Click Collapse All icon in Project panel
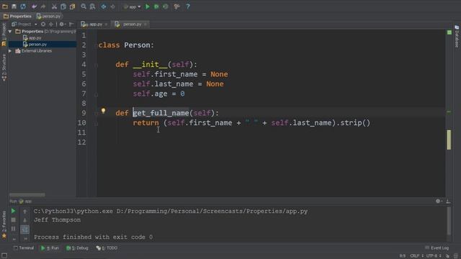 point(51,24)
